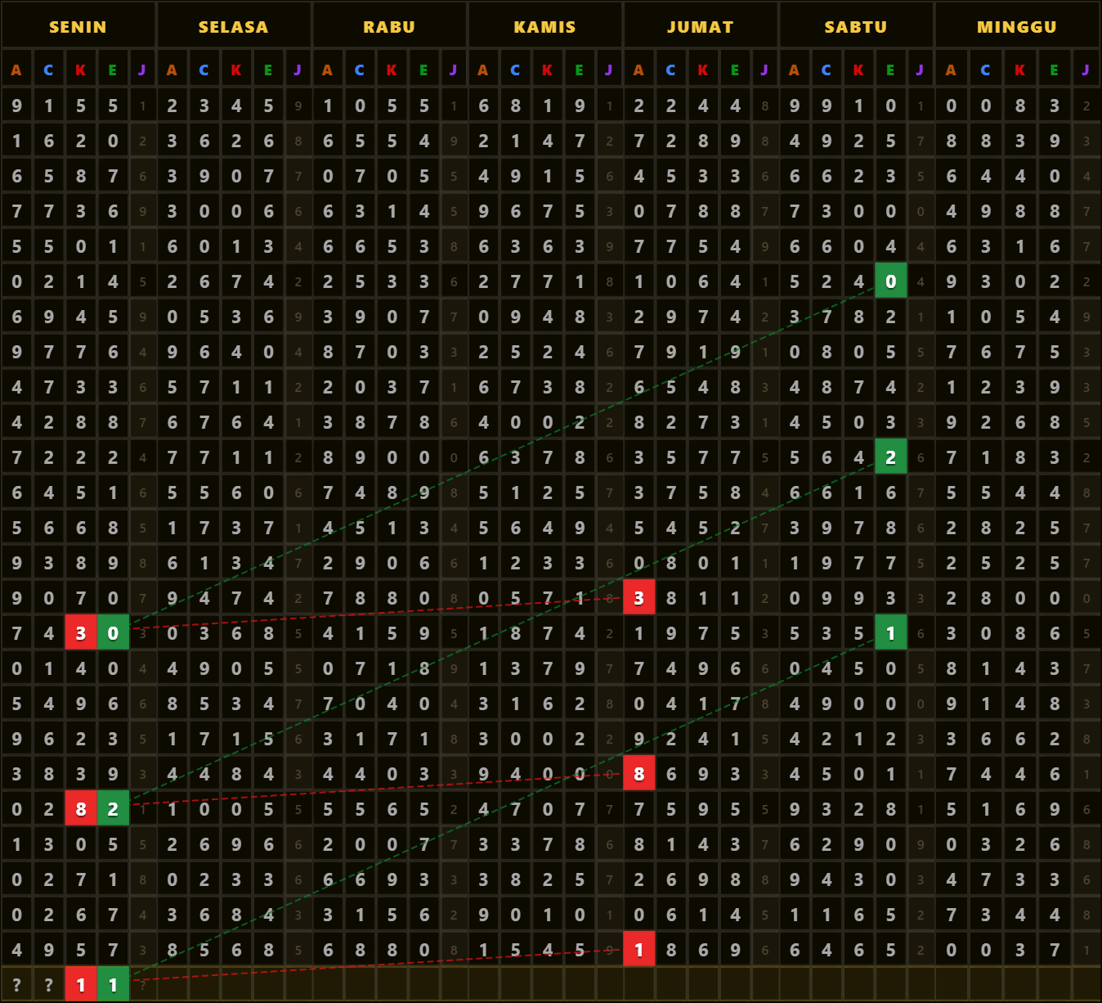This screenshot has height=1003, width=1102.
Task: Select the K column header under SELASA
Action: (235, 70)
